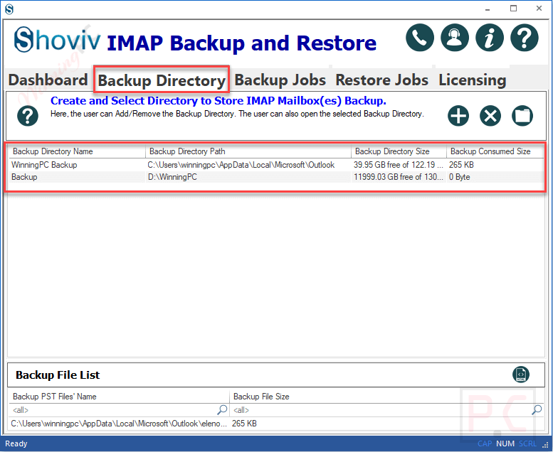Select the WinningPC Backup directory row
The width and height of the screenshot is (553, 452).
276,165
